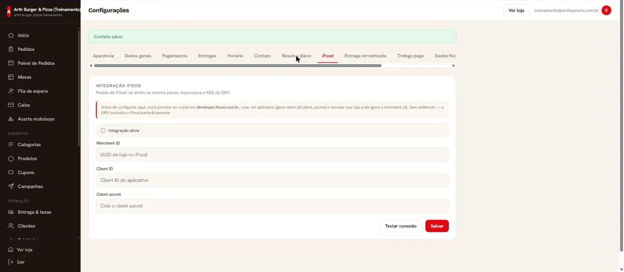The image size is (624, 272).
Task: Click the Mesas table icon
Action: click(11, 77)
